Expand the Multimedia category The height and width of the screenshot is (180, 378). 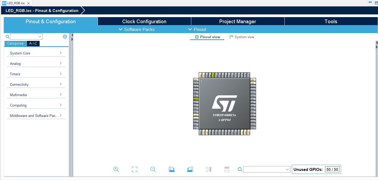36,95
